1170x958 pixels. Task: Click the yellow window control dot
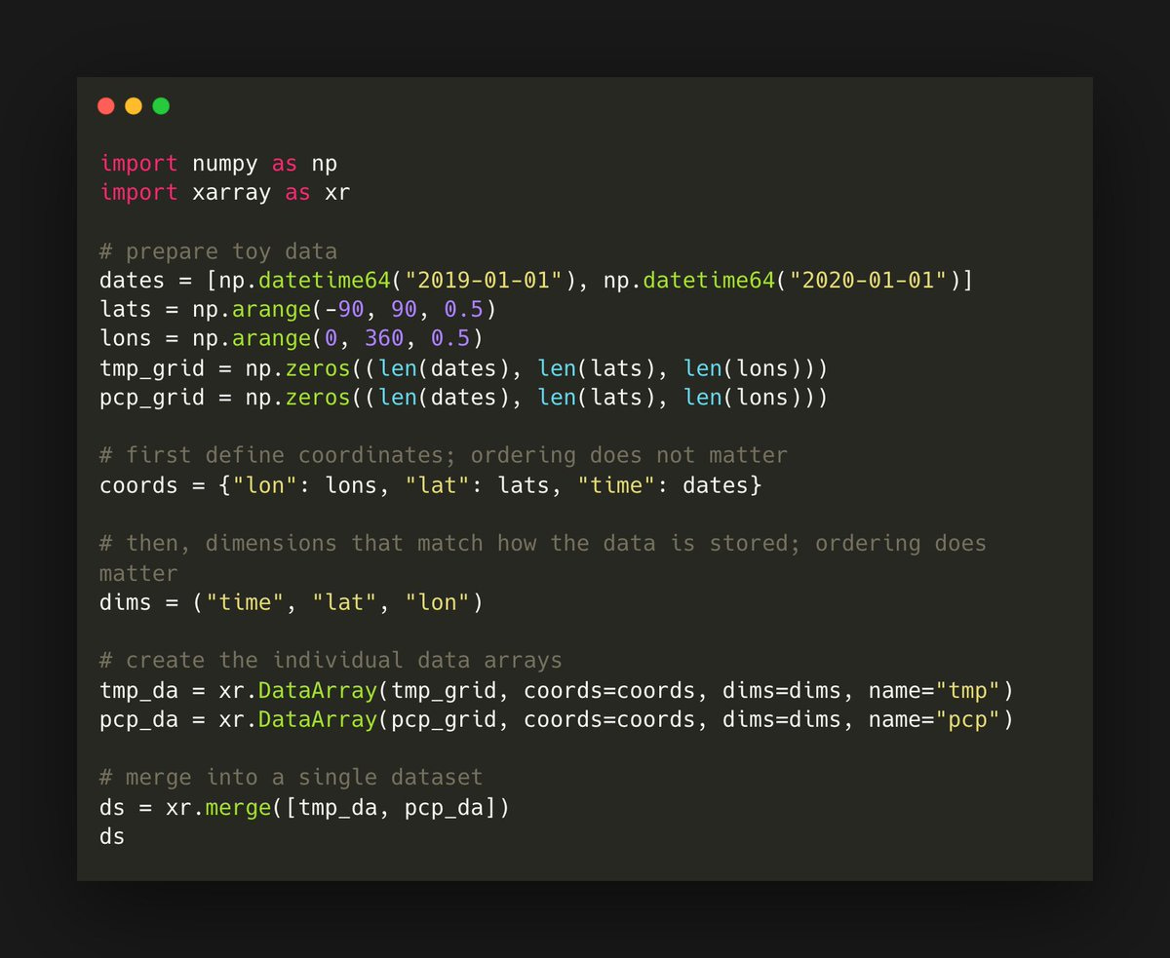coord(134,105)
